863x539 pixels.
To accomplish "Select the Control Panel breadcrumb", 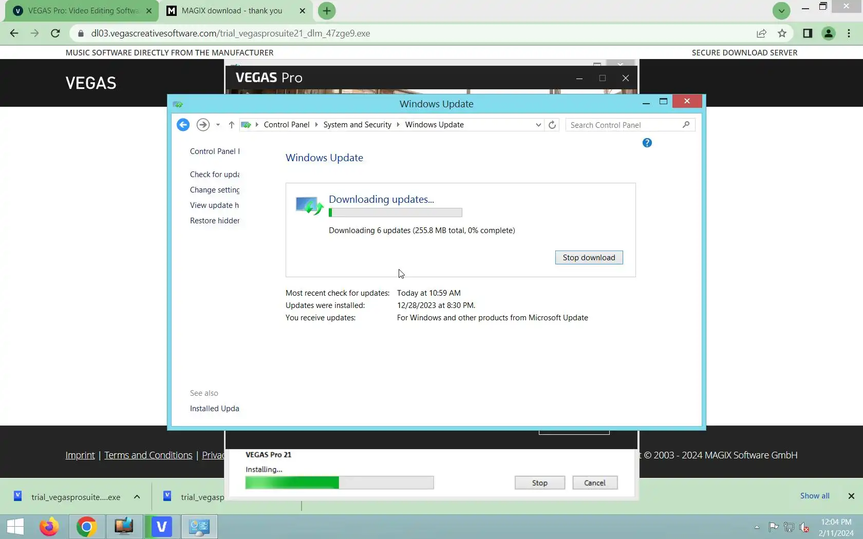I will (x=287, y=125).
